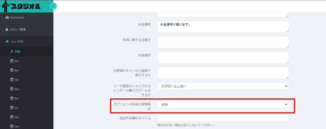Screen dimensions: 326x129
Task: Click the calendar icon for Bst
Action: [12, 70]
